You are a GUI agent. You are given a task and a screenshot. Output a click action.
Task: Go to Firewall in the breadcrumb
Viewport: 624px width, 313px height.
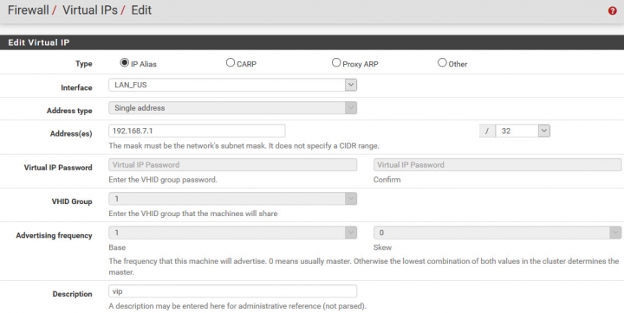click(x=29, y=10)
